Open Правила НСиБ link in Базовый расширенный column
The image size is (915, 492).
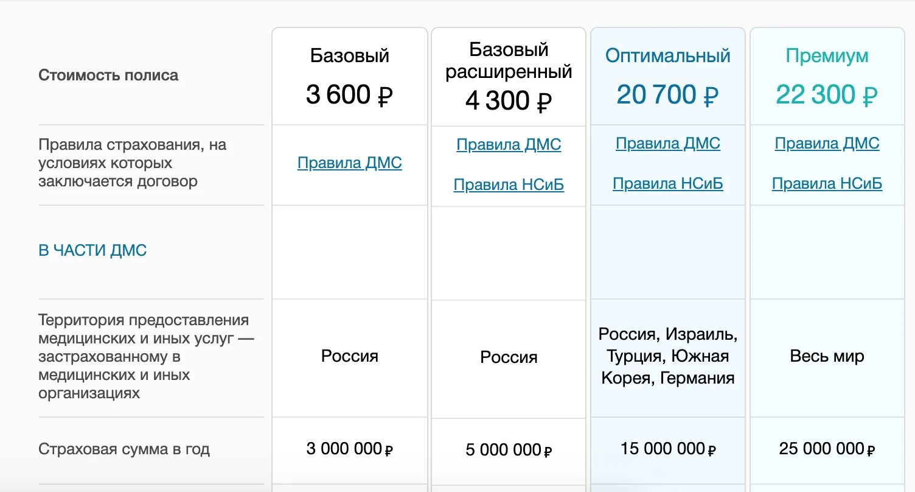tap(509, 185)
